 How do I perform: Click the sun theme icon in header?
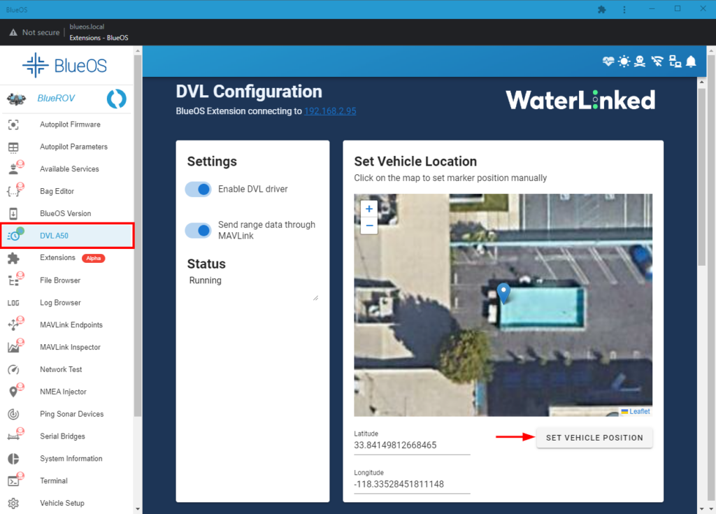tap(624, 62)
